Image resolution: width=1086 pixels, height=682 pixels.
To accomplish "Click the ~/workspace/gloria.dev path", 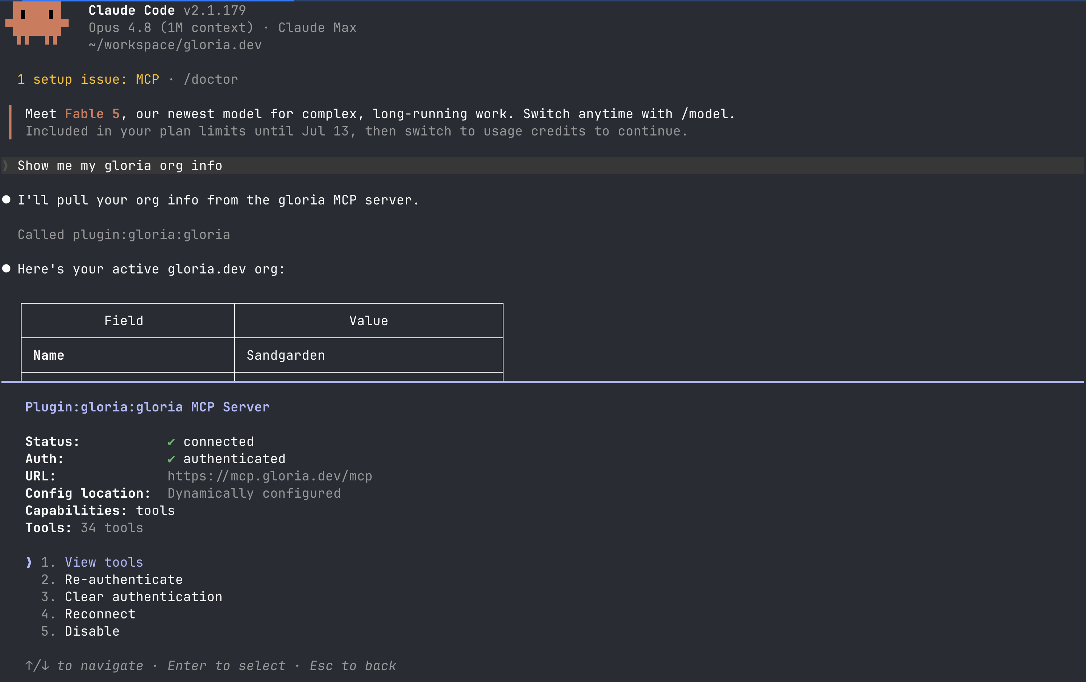I will pos(175,45).
